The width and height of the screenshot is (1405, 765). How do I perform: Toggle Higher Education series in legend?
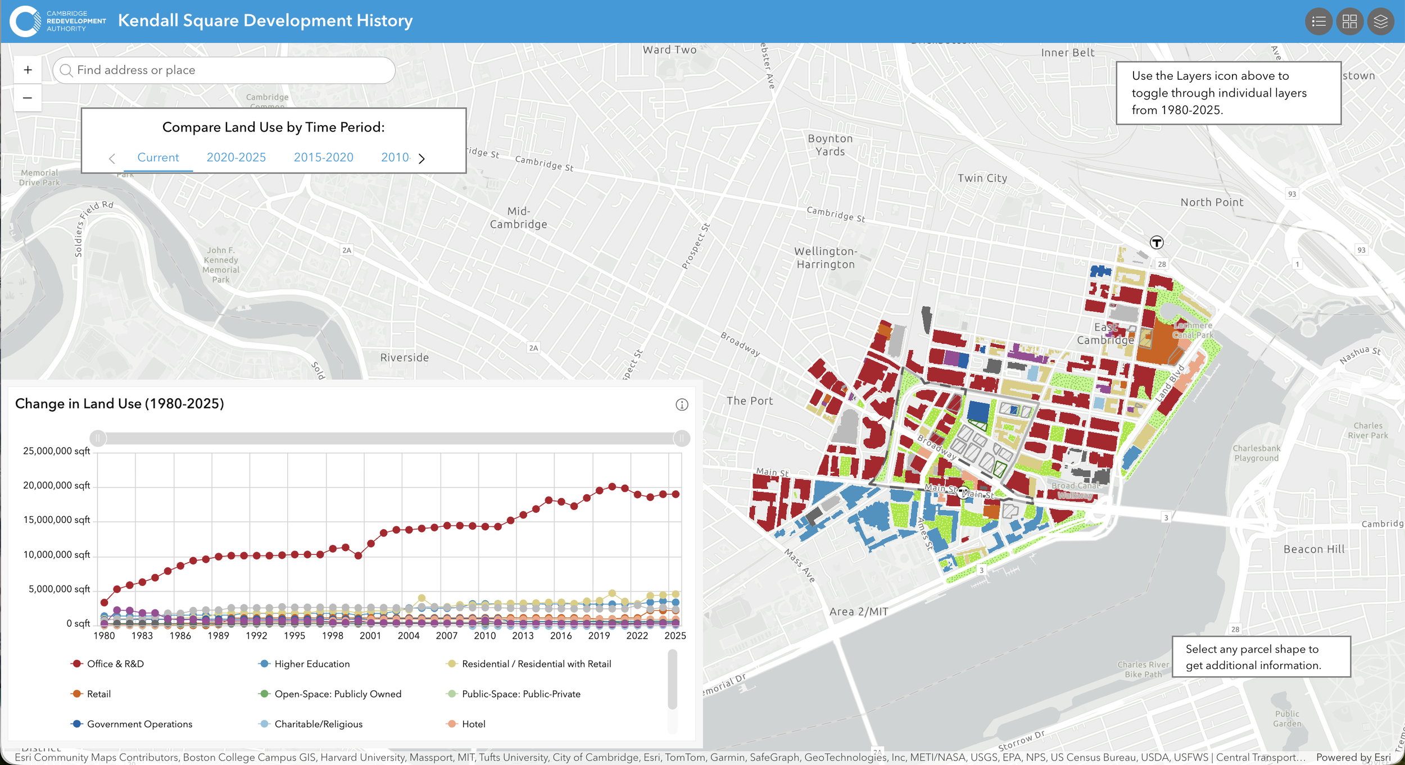[x=304, y=664]
